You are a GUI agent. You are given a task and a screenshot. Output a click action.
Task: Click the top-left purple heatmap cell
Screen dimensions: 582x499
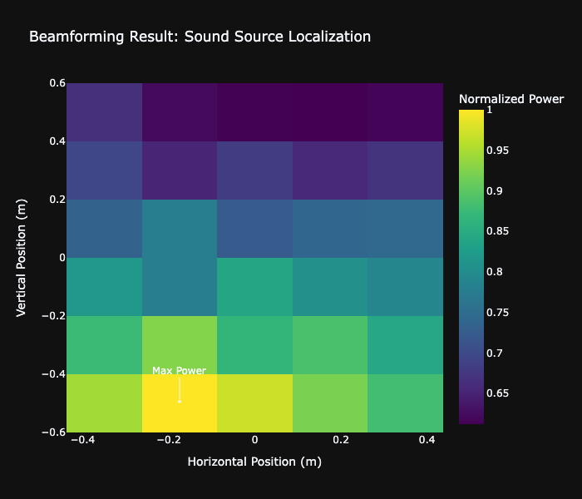(x=104, y=112)
